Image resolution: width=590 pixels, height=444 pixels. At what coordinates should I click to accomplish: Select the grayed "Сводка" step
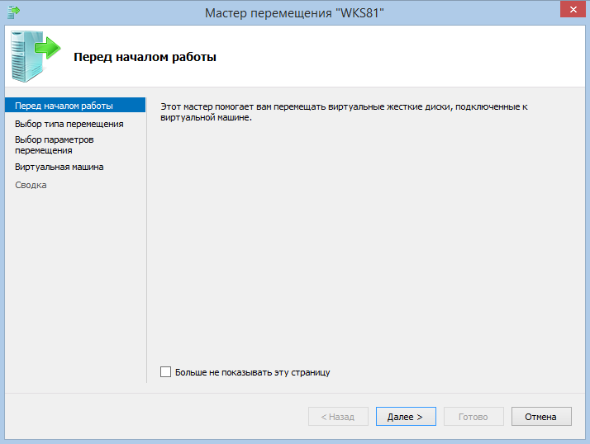pos(31,185)
